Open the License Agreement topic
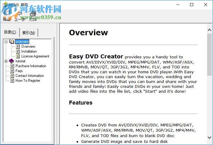This screenshot has width=213, height=145. click(35, 56)
